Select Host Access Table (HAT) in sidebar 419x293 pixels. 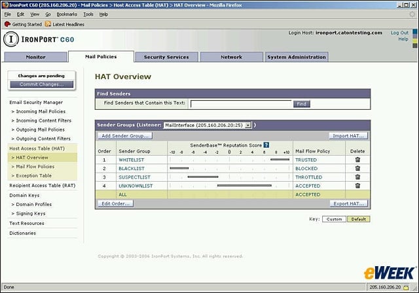37,148
